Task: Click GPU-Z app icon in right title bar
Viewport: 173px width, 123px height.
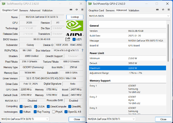Action: pyautogui.click(x=90, y=4)
